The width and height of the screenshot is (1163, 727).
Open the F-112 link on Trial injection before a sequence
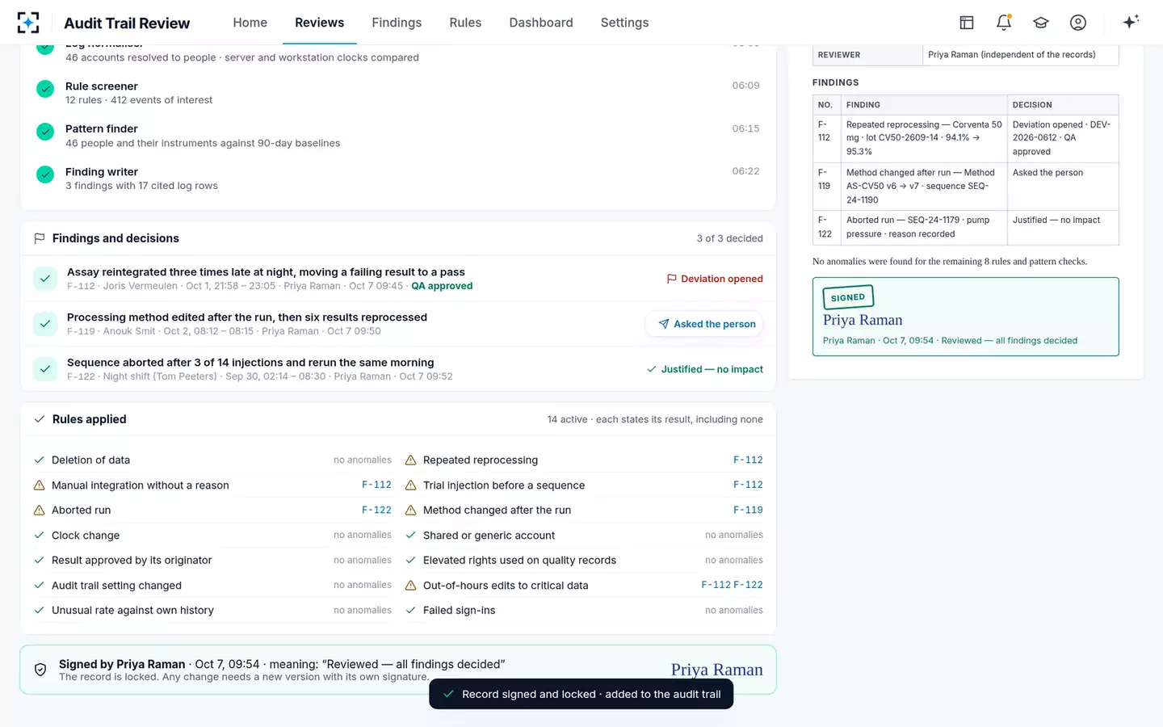(x=748, y=485)
